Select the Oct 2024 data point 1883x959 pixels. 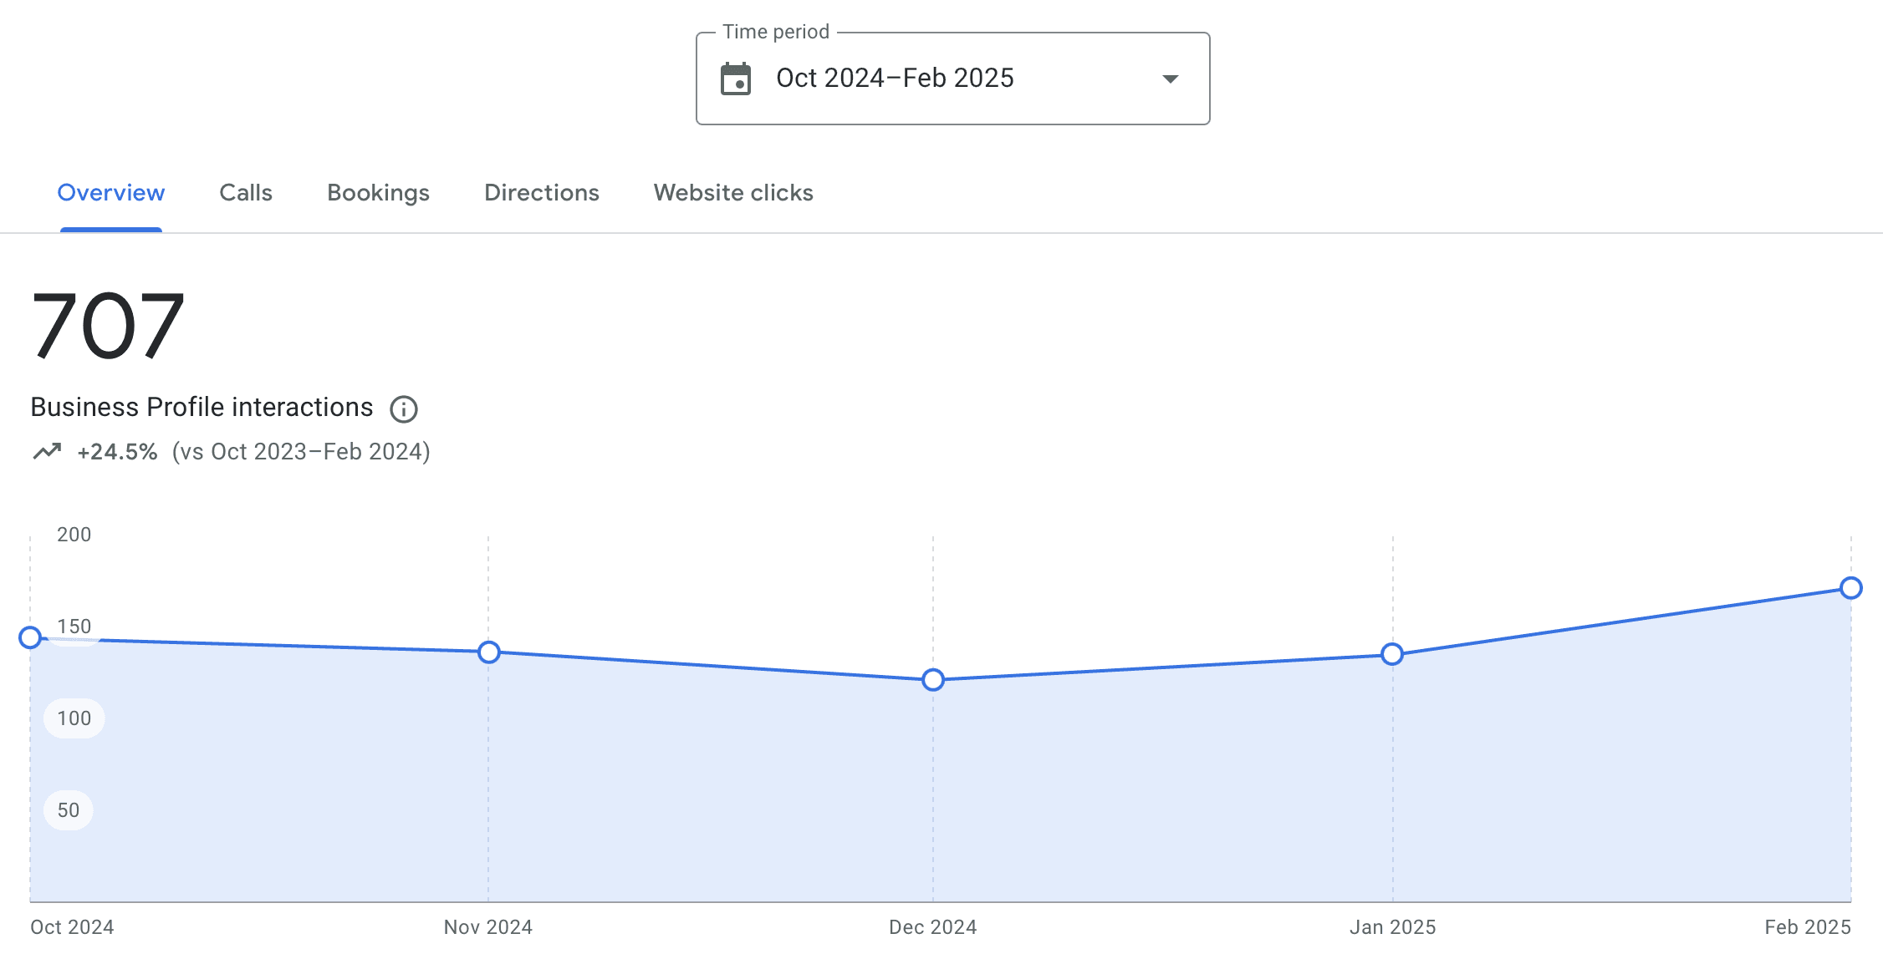click(x=30, y=638)
